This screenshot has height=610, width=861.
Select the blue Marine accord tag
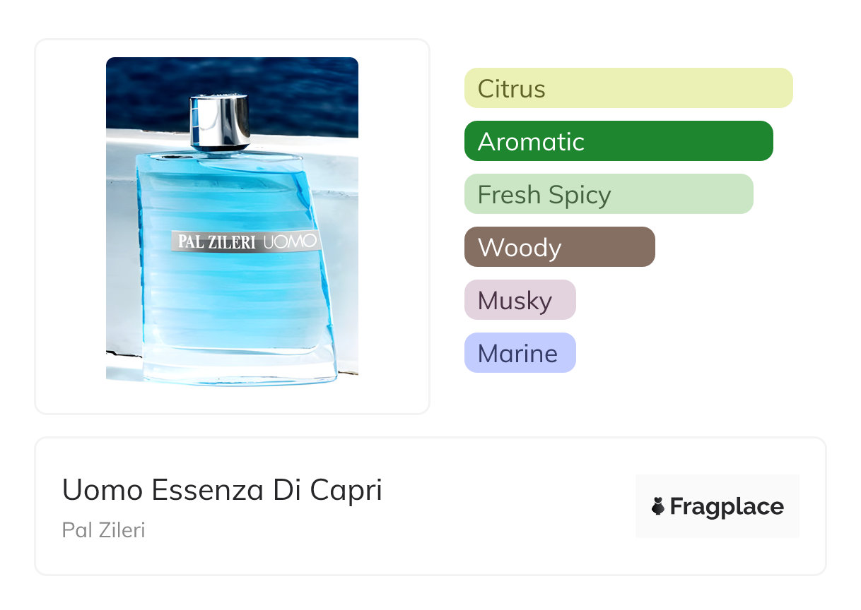tap(520, 353)
